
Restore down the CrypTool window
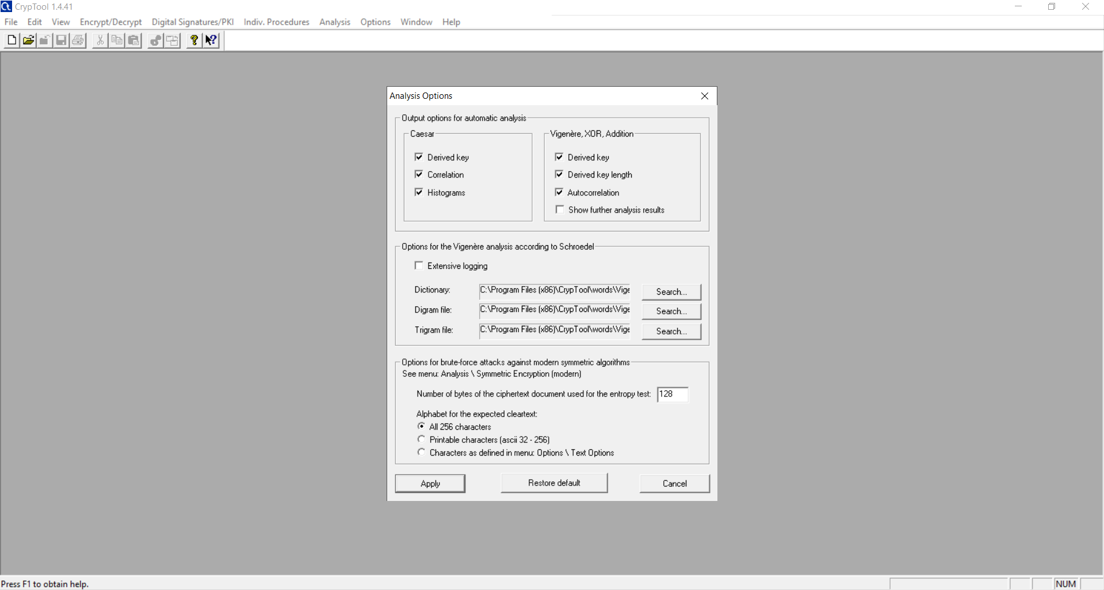1052,6
